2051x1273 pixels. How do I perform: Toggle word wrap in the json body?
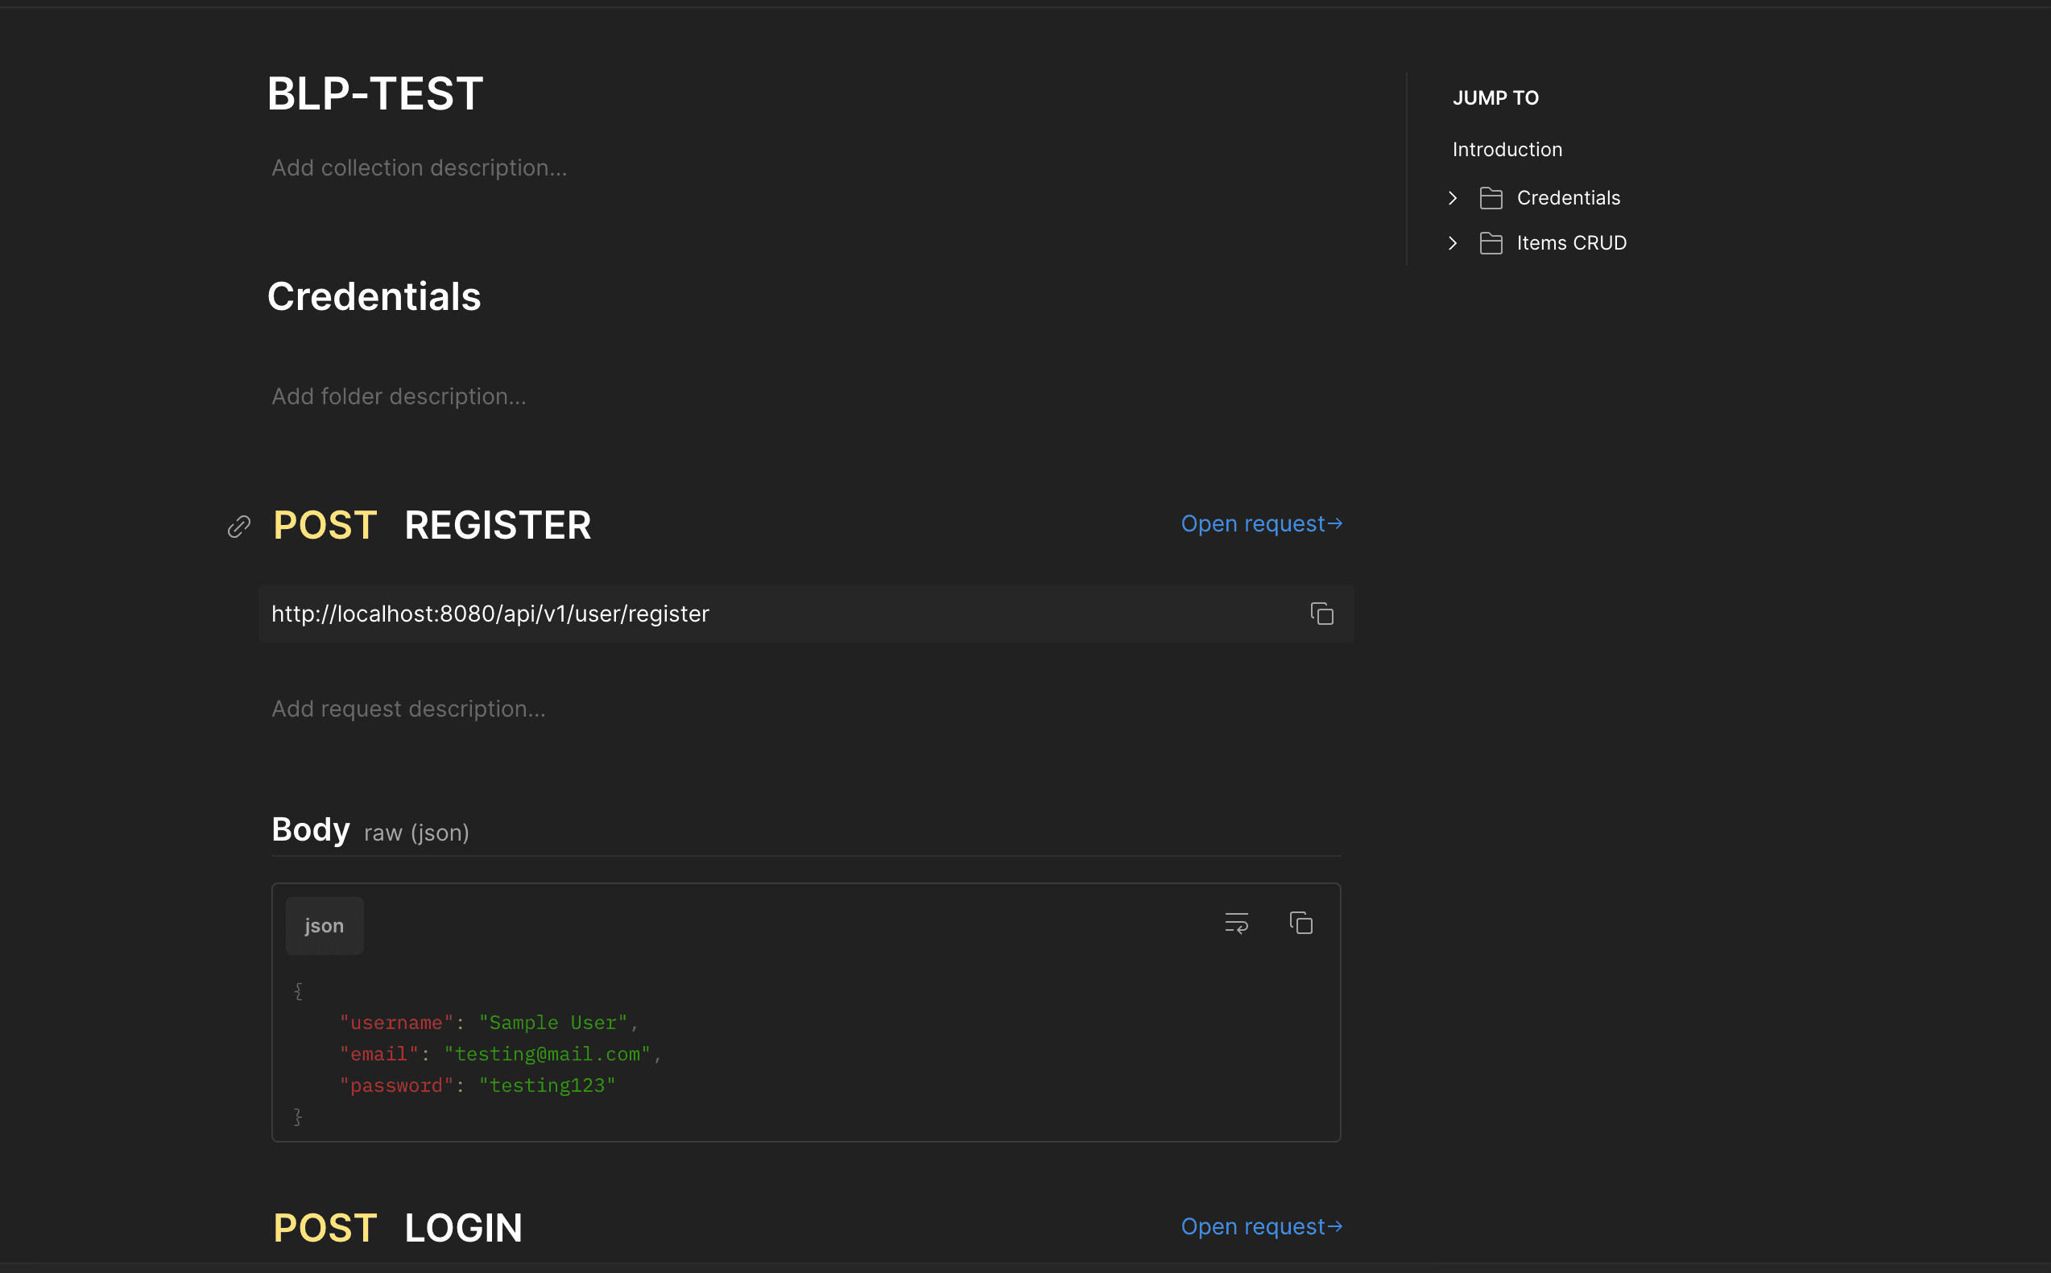tap(1236, 923)
